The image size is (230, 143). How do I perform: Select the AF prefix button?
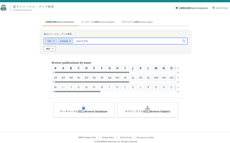click(x=102, y=78)
